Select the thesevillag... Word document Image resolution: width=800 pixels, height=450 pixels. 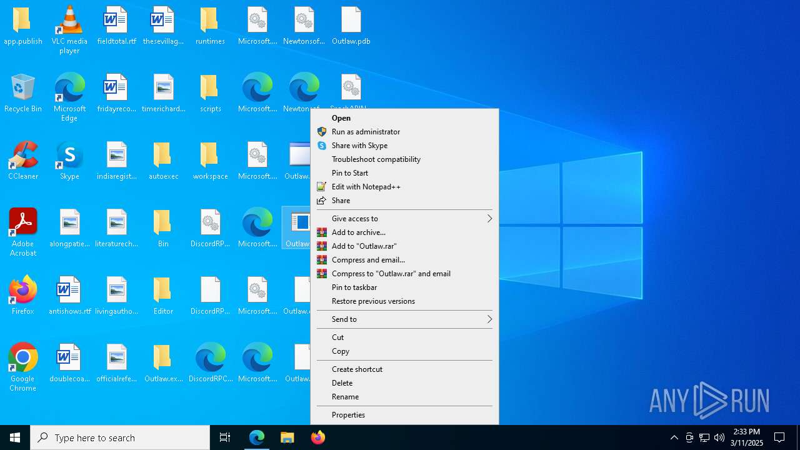163,20
